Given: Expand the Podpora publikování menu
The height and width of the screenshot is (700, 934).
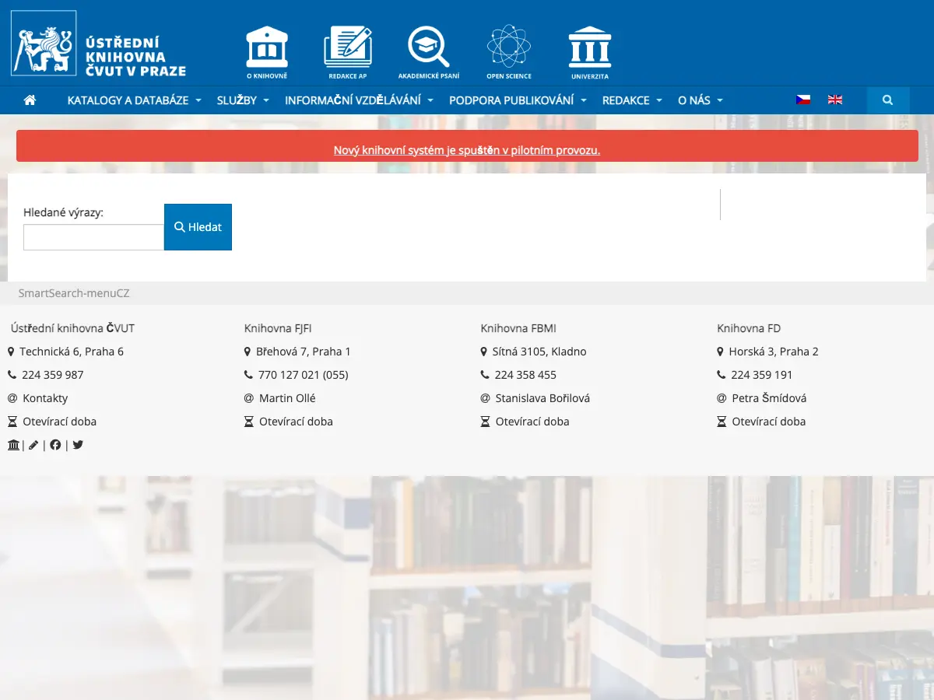Looking at the screenshot, I should 518,100.
